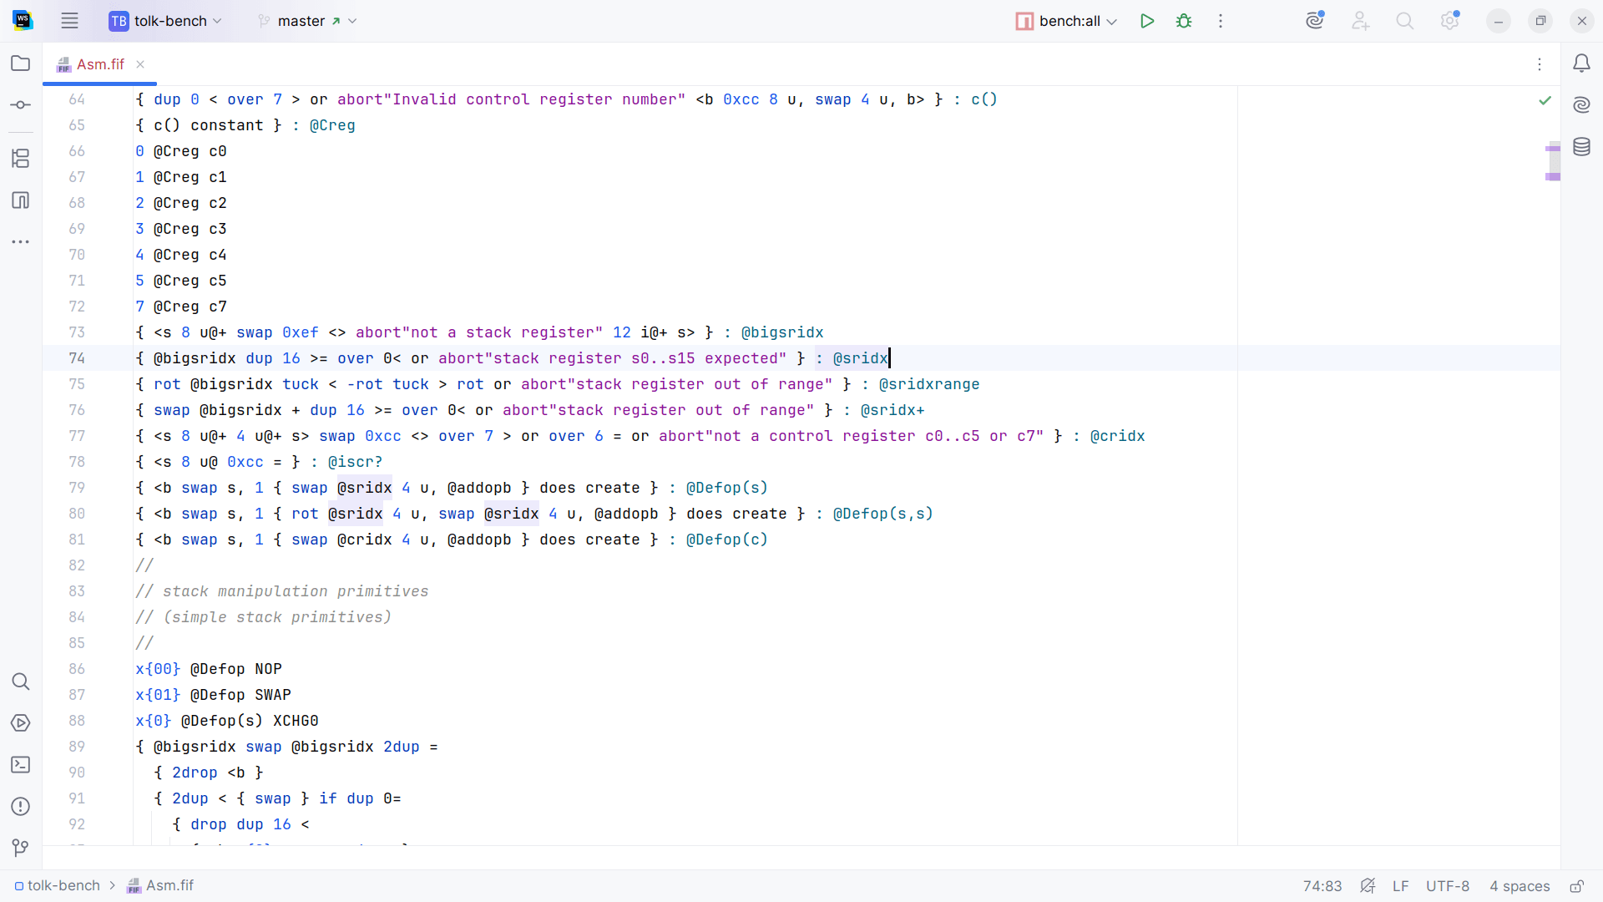Image resolution: width=1603 pixels, height=902 pixels.
Task: Expand the tolk-bench project dropdown
Action: pos(165,21)
